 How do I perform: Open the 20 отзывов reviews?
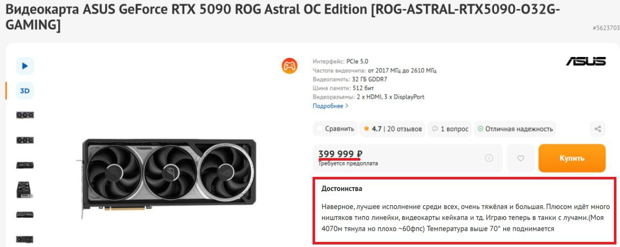coord(405,129)
